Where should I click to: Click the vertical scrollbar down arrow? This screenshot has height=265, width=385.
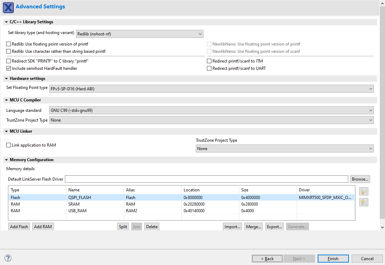pyautogui.click(x=382, y=227)
